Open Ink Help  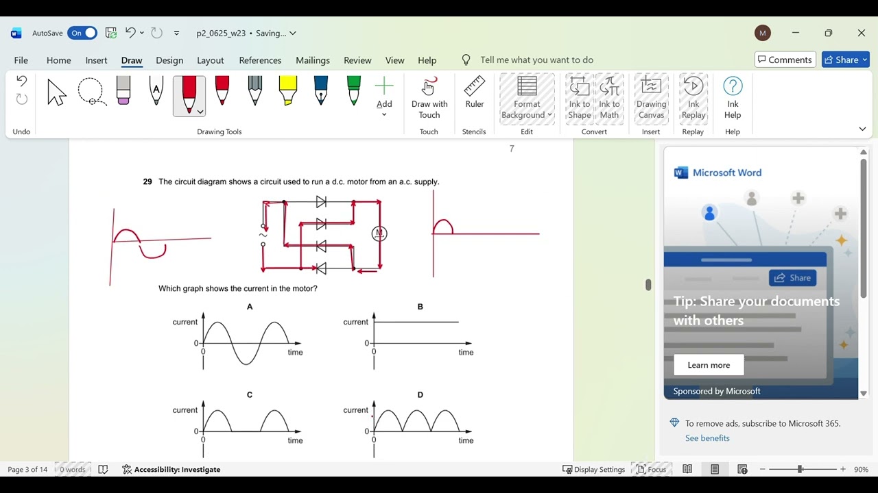click(733, 98)
